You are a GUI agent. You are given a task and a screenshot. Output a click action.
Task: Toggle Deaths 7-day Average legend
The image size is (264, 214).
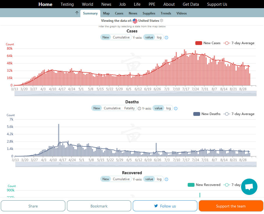click(239, 114)
